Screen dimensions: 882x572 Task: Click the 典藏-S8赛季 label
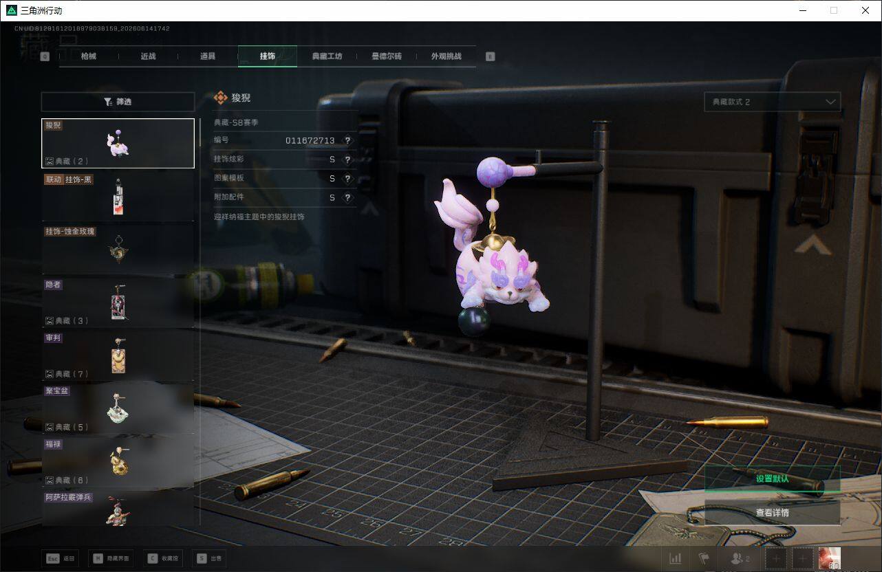[x=236, y=122]
